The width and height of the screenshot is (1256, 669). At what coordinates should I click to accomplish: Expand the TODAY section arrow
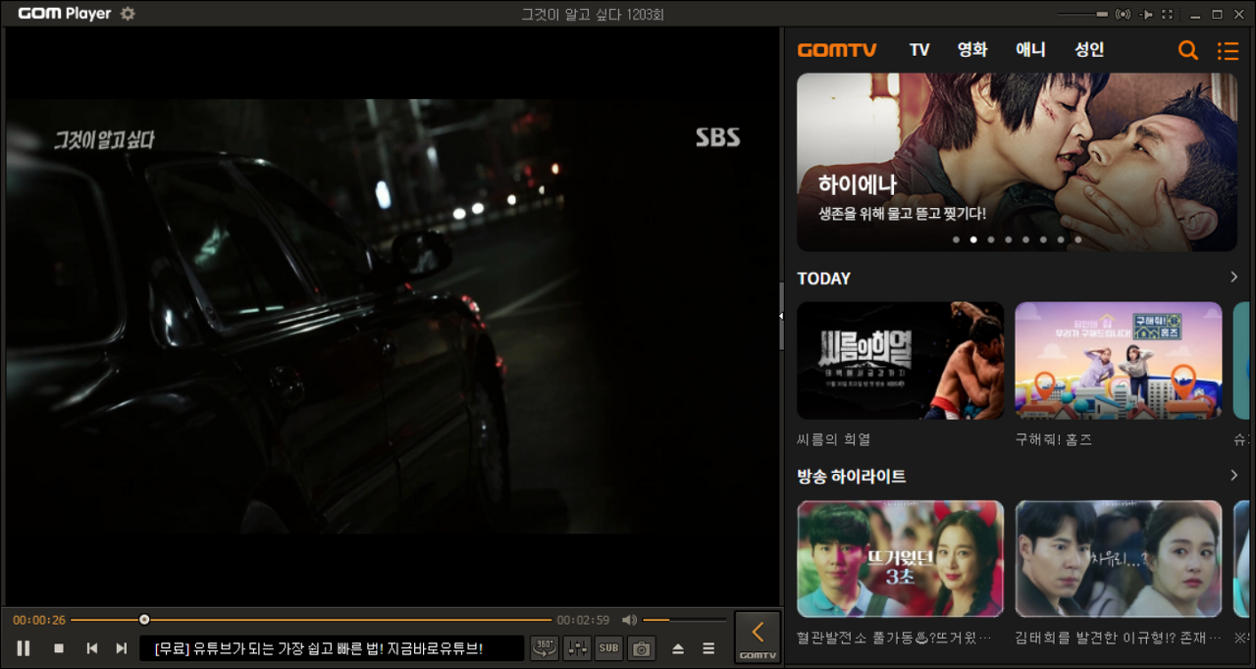point(1233,278)
